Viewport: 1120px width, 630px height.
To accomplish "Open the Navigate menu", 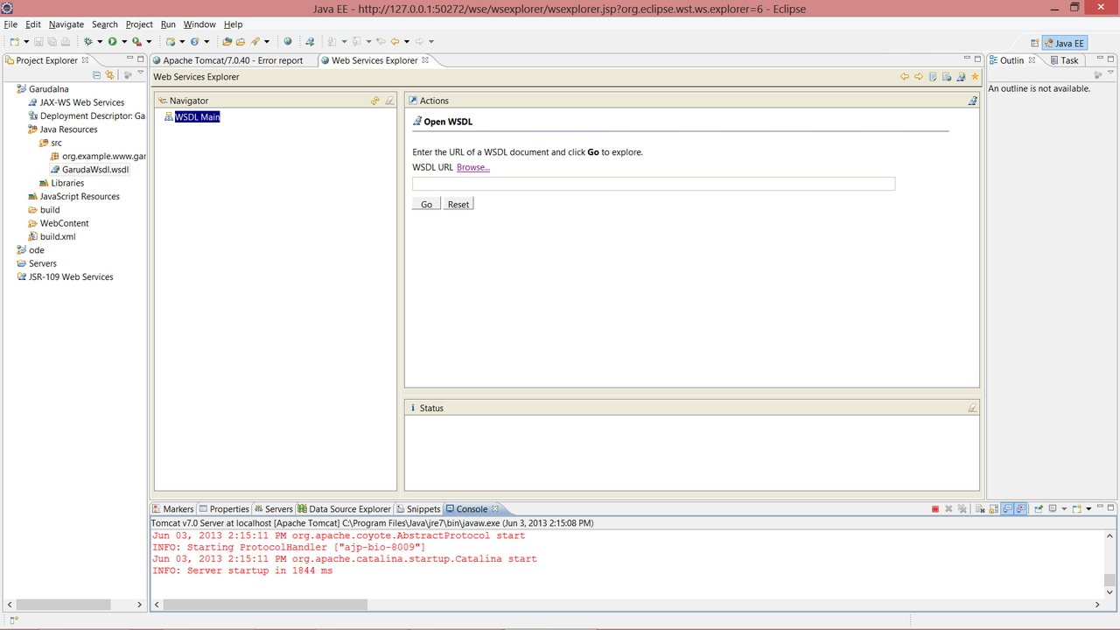I will pyautogui.click(x=66, y=24).
